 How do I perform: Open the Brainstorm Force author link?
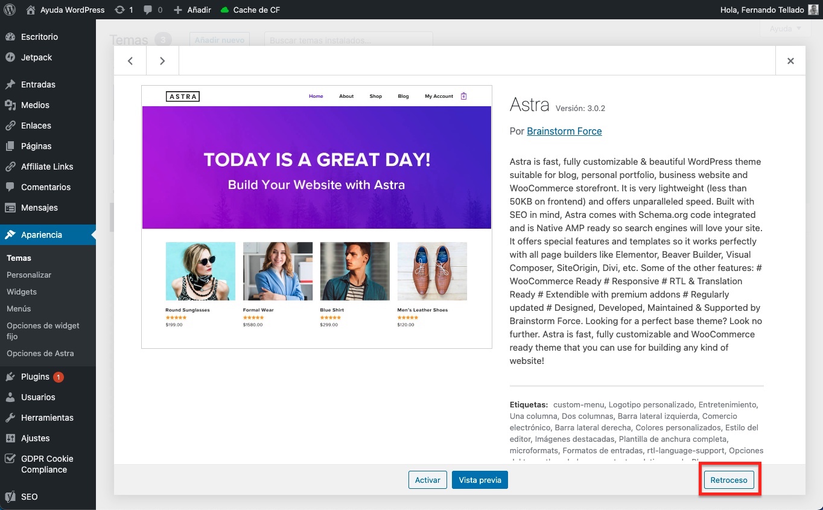tap(564, 131)
